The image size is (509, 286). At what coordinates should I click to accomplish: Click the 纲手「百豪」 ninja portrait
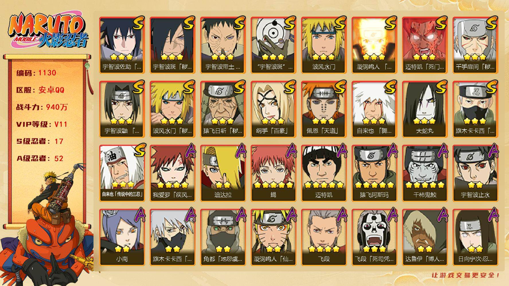pyautogui.click(x=273, y=109)
